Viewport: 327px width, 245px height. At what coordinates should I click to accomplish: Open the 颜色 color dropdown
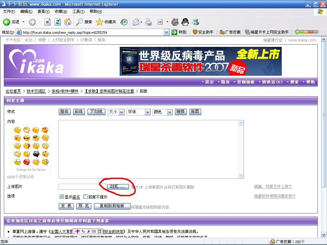(163, 112)
